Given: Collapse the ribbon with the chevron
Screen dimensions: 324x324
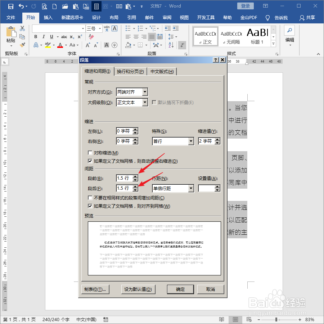Looking at the screenshot, I should [x=319, y=54].
